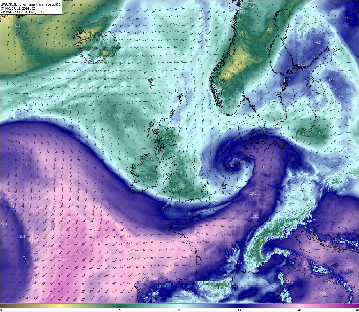Image resolution: width=359 pixels, height=312 pixels.
Task: Click the 3.4 value over Norway
Action: (244, 33)
